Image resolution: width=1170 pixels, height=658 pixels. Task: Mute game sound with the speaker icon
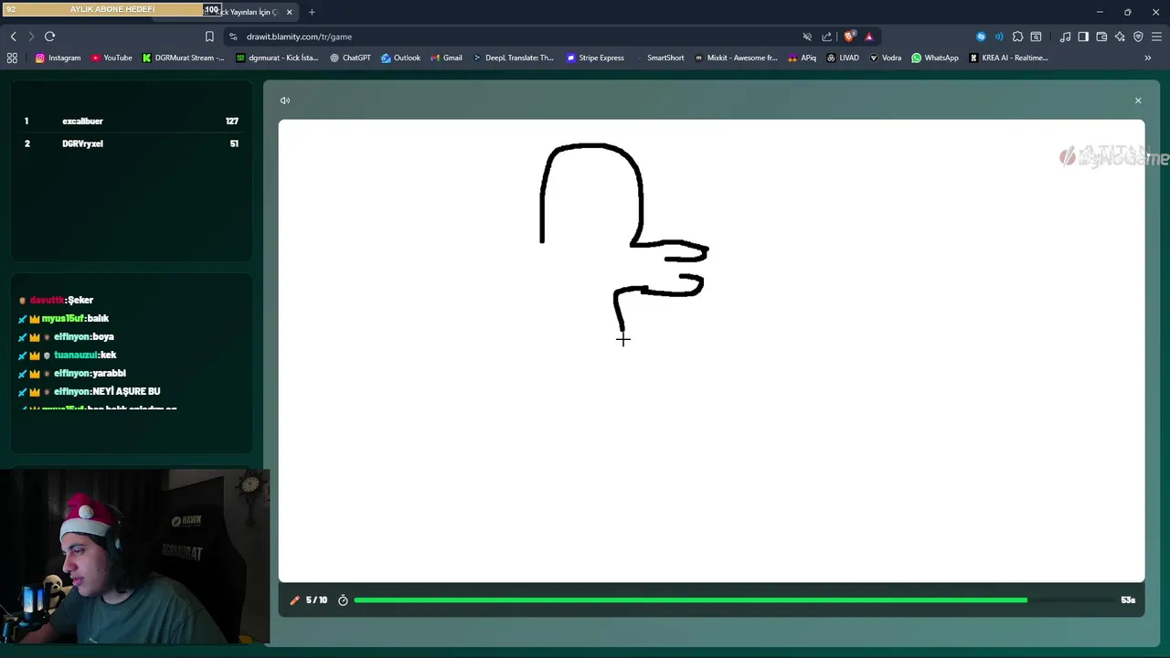point(285,101)
